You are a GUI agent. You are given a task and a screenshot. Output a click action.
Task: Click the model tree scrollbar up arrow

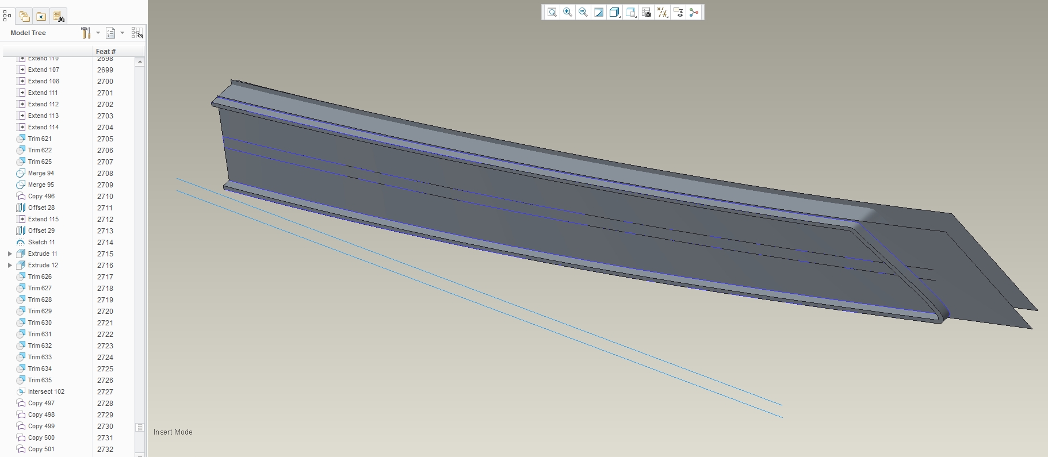pos(140,62)
